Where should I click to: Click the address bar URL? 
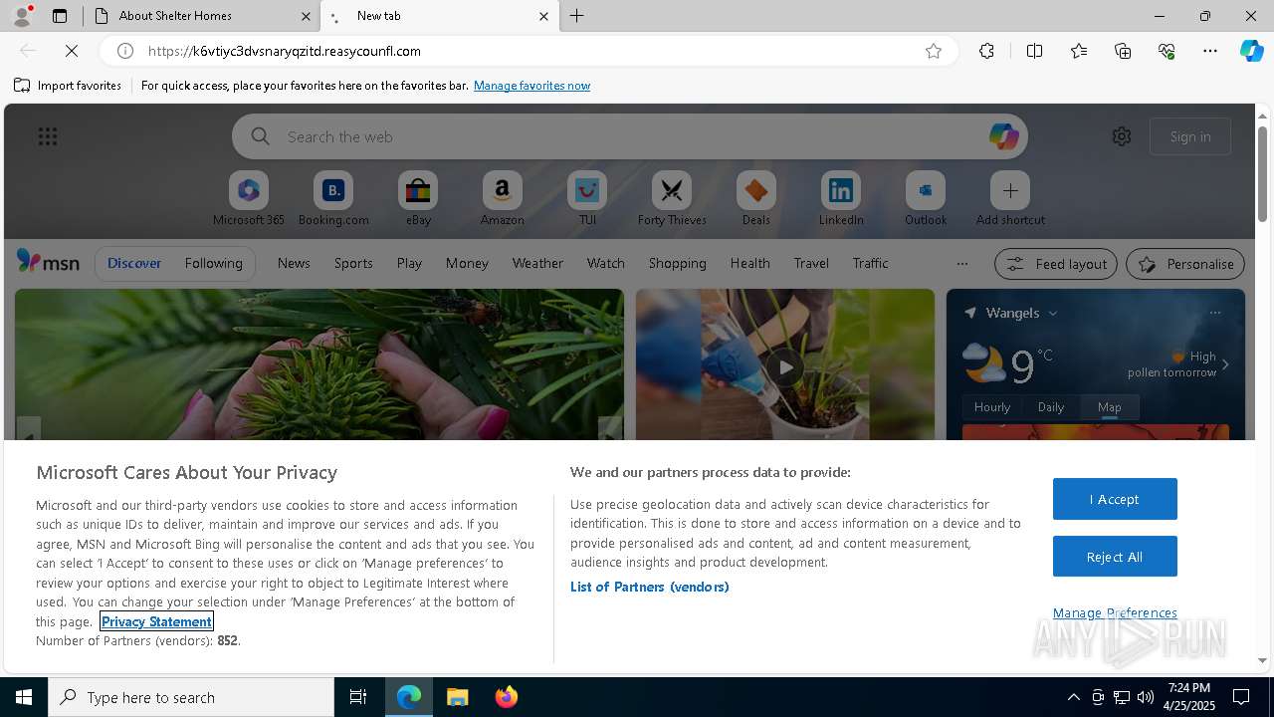click(x=285, y=51)
